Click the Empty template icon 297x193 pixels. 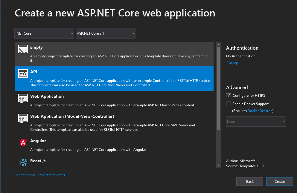[x=23, y=49]
